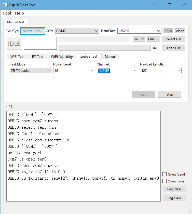
Task: Click the EspRFTestTool title bar app icon
Action: coord(5,5)
